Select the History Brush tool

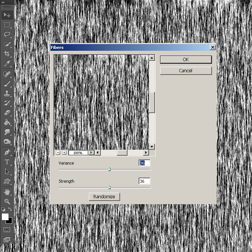coord(7,103)
